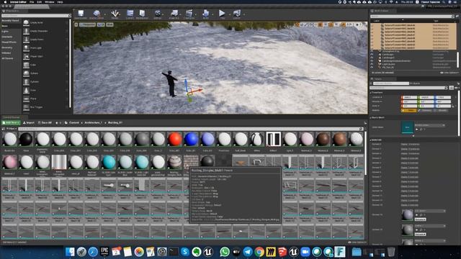Screen dimensions: 461x259
Task: Click the Launch toolbar icon
Action: click(237, 13)
